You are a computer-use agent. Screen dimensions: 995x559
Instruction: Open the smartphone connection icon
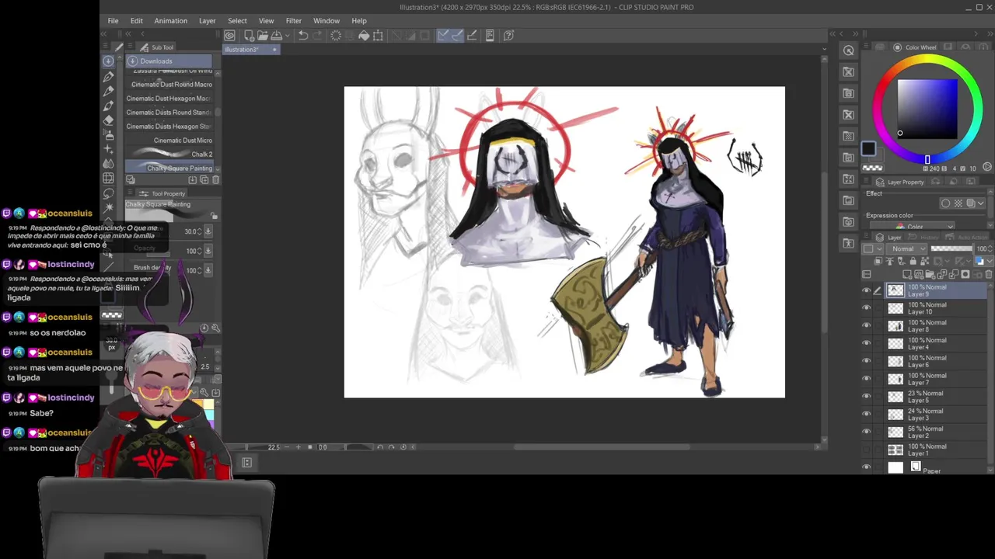[490, 35]
